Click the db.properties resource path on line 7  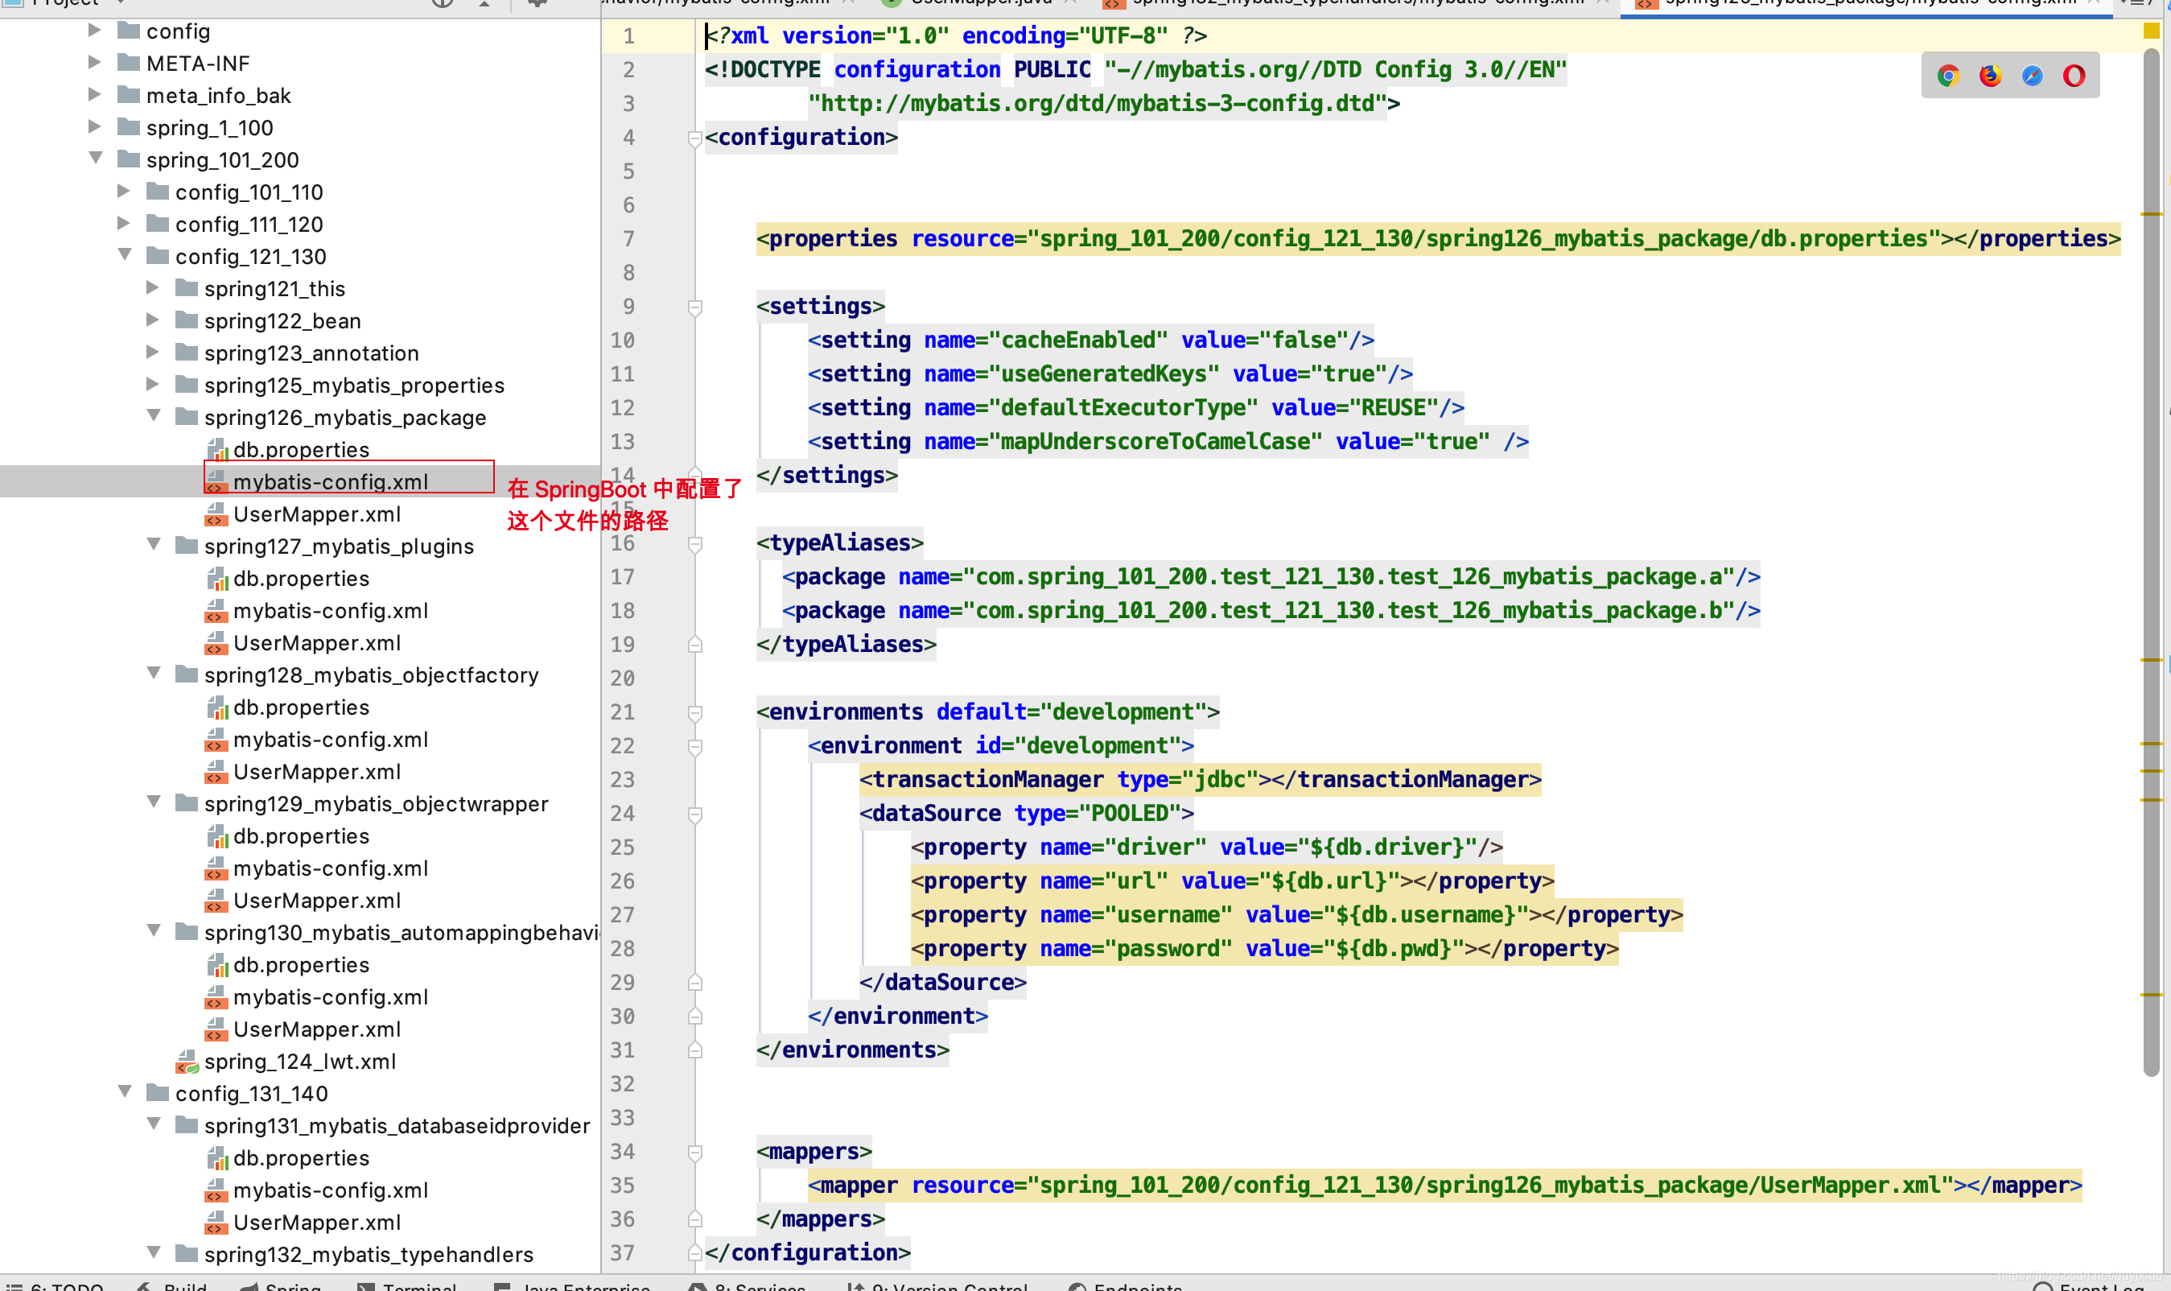[x=1484, y=239]
